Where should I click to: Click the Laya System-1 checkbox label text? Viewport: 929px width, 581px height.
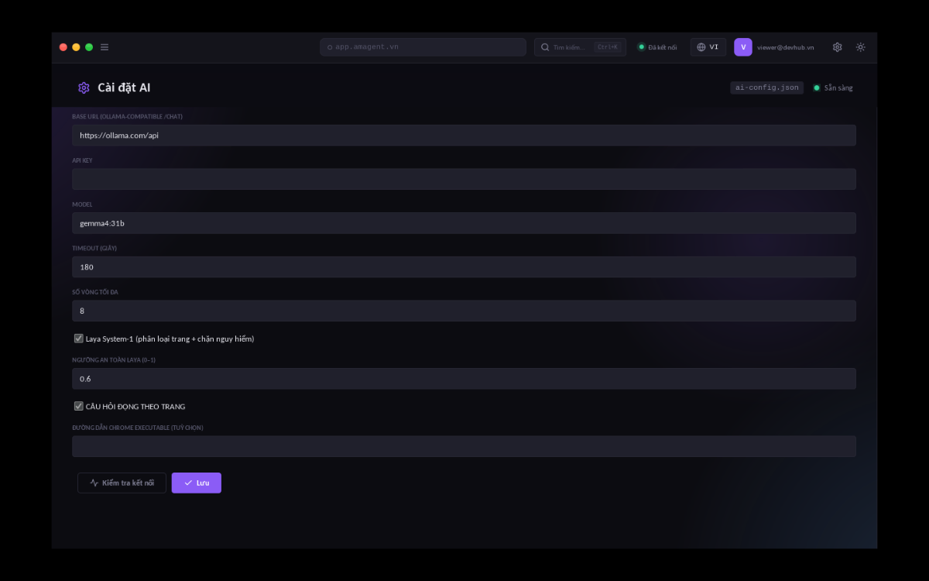coord(170,339)
